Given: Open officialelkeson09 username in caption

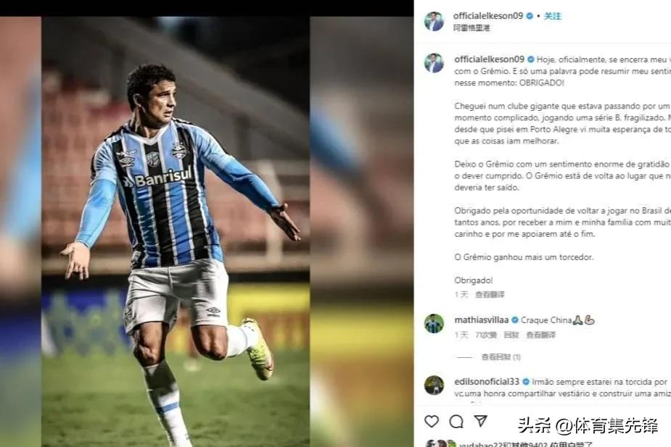Looking at the screenshot, I should (x=489, y=59).
